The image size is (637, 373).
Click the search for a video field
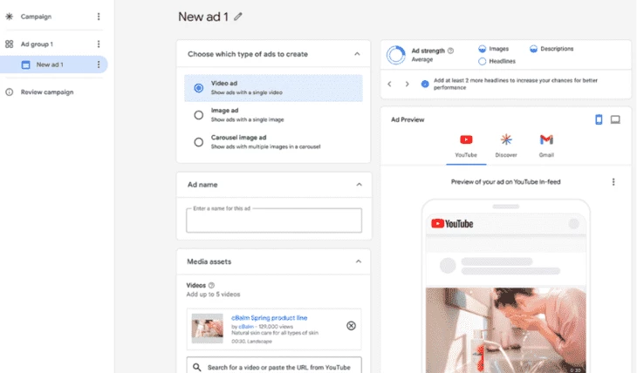pyautogui.click(x=274, y=367)
